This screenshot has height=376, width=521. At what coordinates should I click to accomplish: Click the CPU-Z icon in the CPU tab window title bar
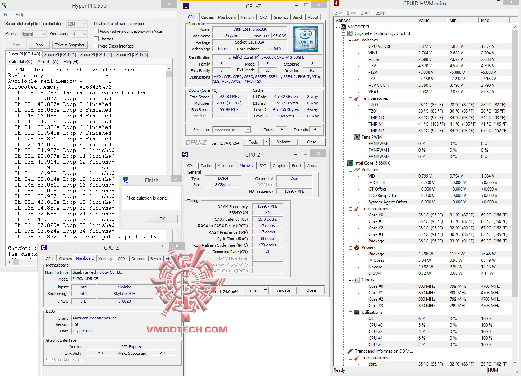click(186, 6)
